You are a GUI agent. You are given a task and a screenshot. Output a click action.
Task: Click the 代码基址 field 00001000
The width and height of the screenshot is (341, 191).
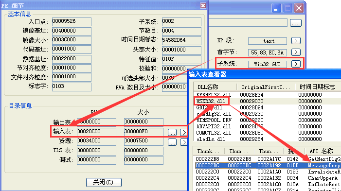tap(72, 50)
